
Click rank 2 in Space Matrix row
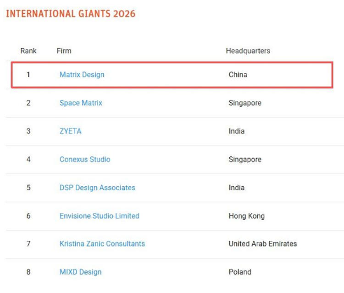[28, 103]
